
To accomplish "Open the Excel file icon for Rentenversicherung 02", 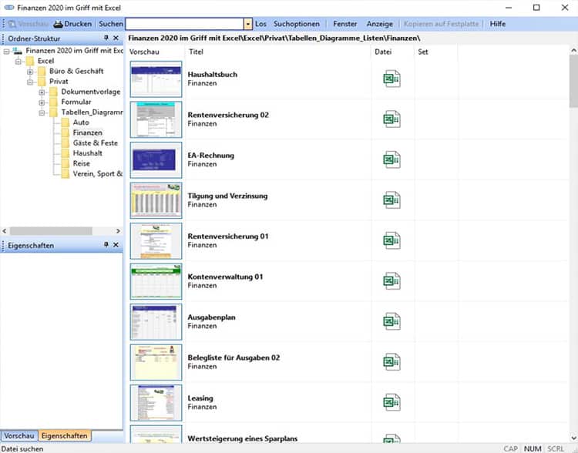I will point(391,119).
